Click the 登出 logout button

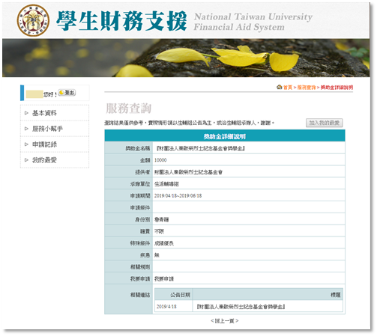pos(67,93)
